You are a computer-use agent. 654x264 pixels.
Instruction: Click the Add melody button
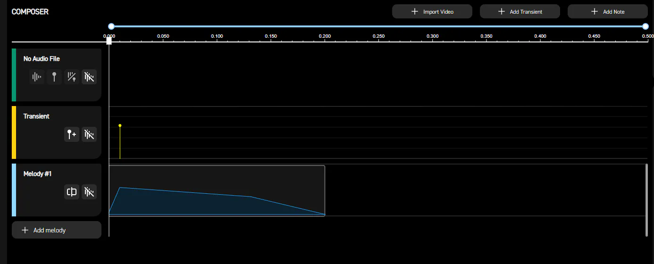tap(57, 230)
